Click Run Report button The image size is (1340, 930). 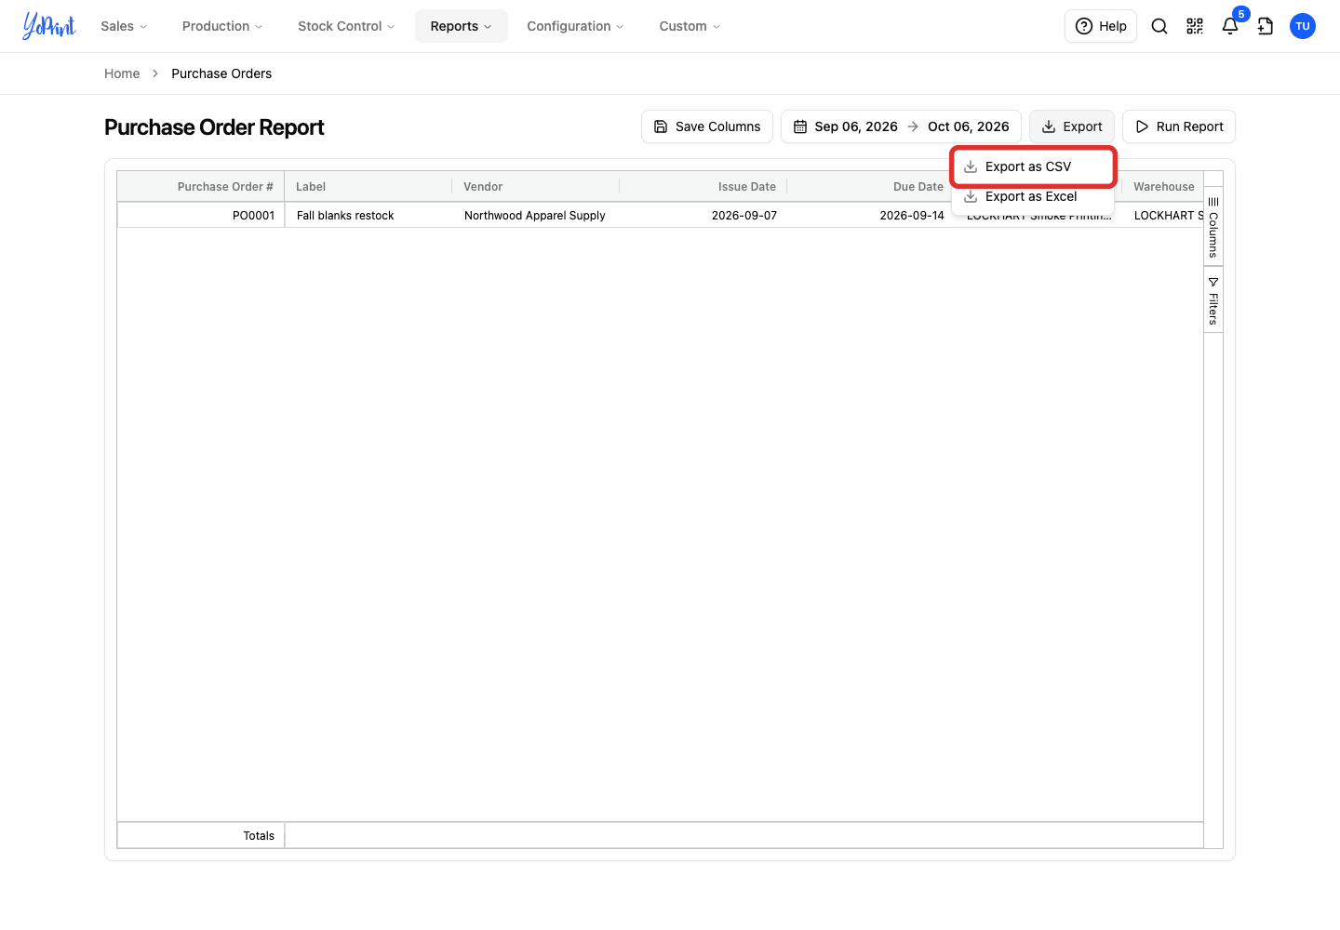(x=1179, y=126)
